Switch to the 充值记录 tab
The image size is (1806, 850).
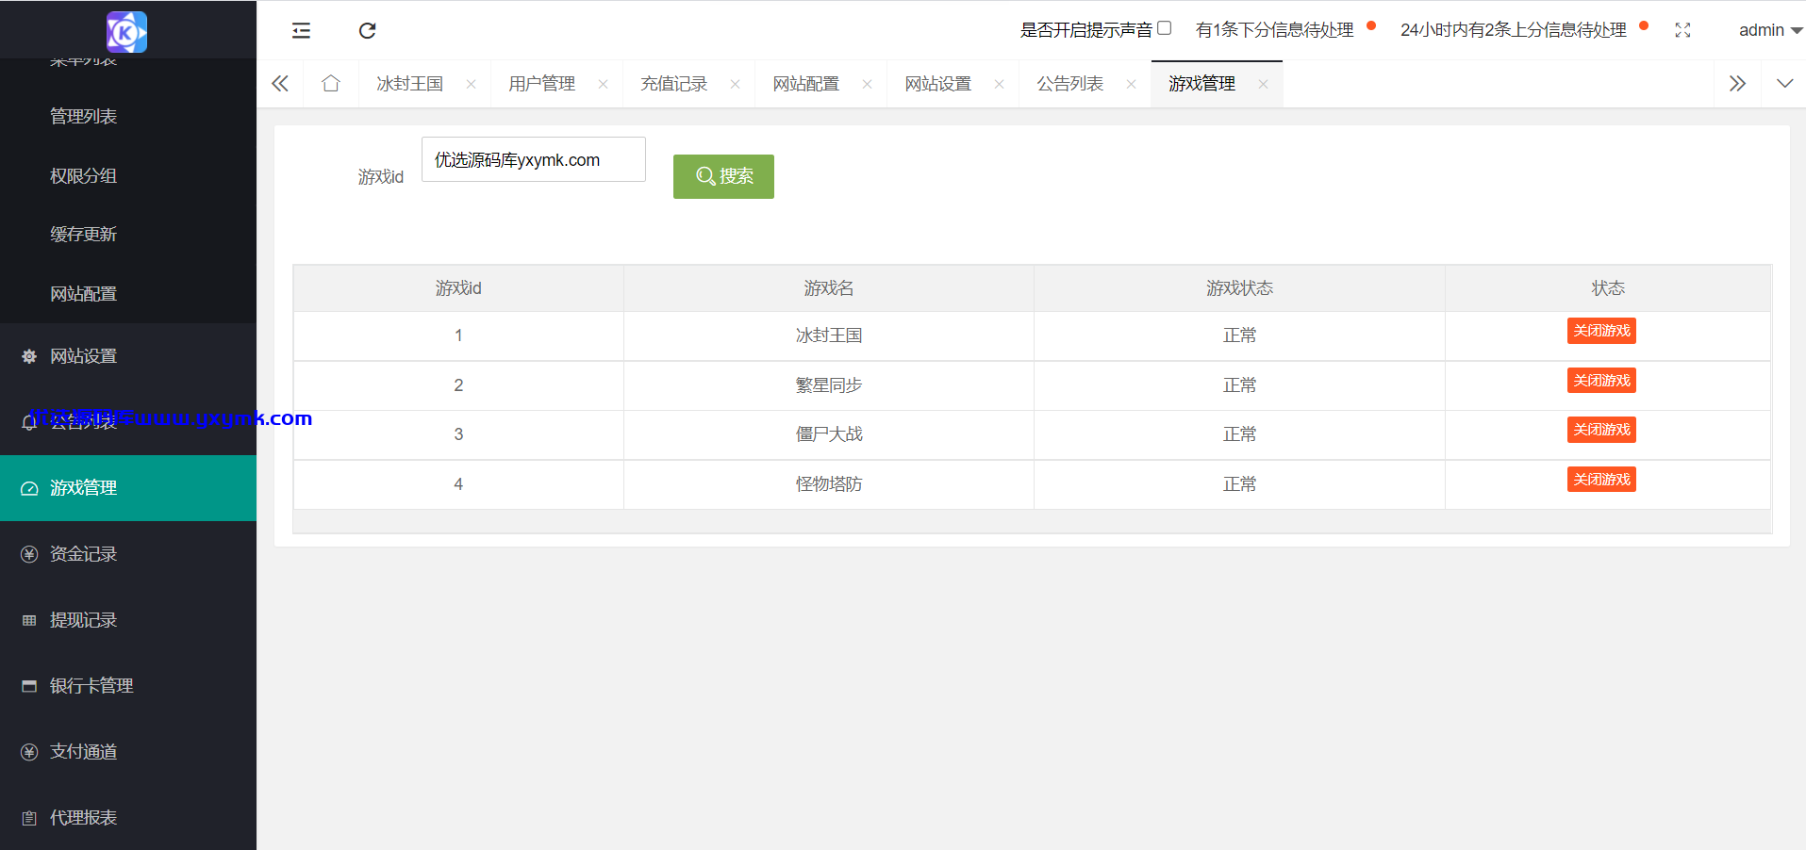point(673,84)
